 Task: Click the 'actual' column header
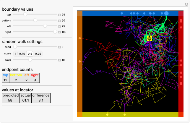(26, 96)
